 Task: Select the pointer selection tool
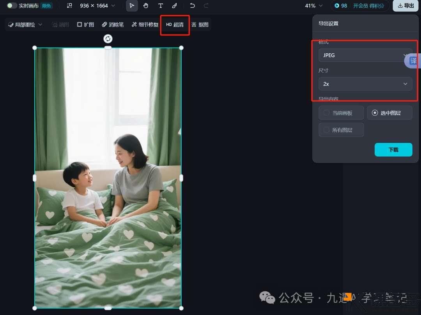pos(132,5)
